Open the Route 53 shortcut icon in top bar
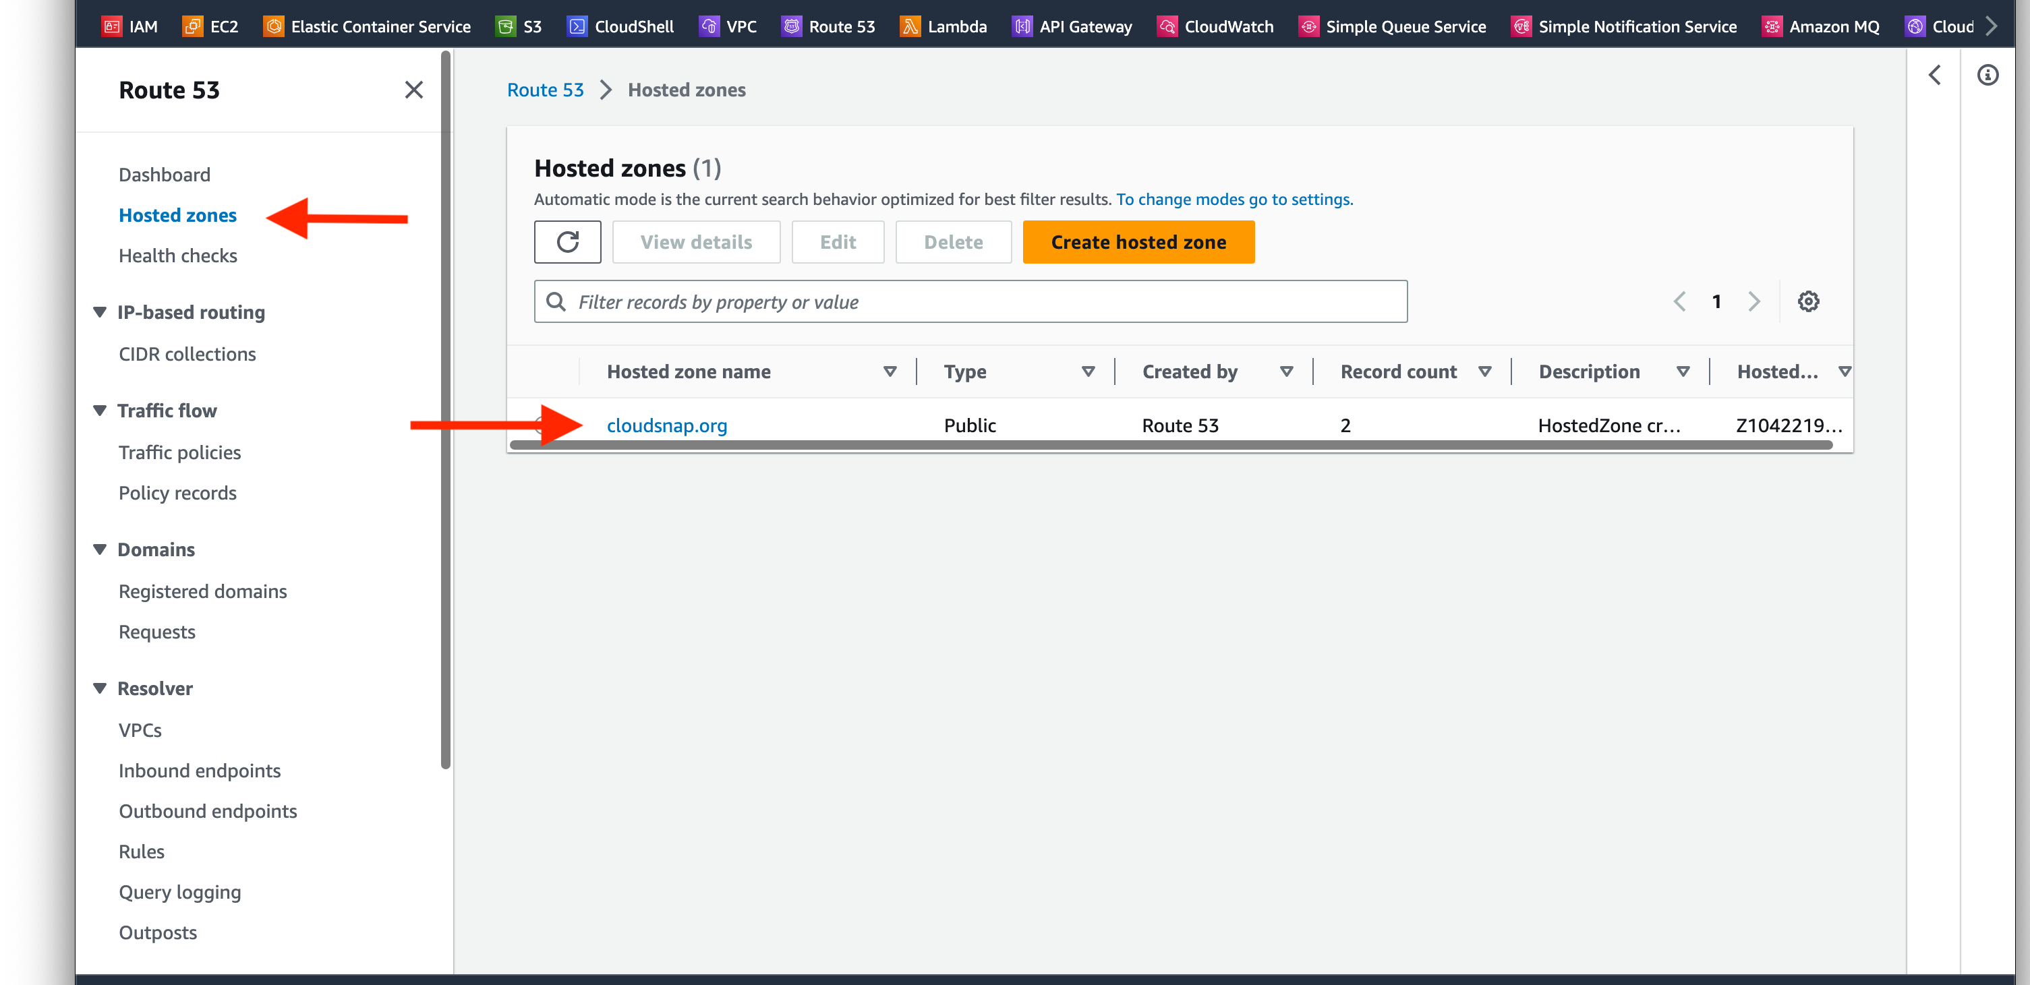 pos(791,26)
